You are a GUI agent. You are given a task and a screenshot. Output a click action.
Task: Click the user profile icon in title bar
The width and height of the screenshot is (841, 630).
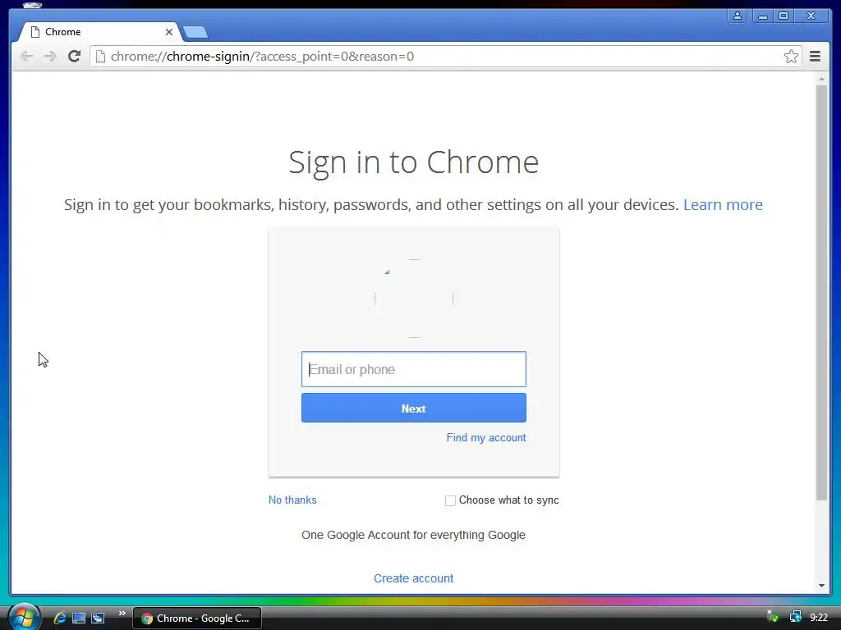(738, 16)
